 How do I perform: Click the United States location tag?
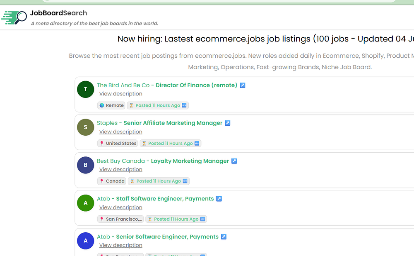pyautogui.click(x=118, y=143)
